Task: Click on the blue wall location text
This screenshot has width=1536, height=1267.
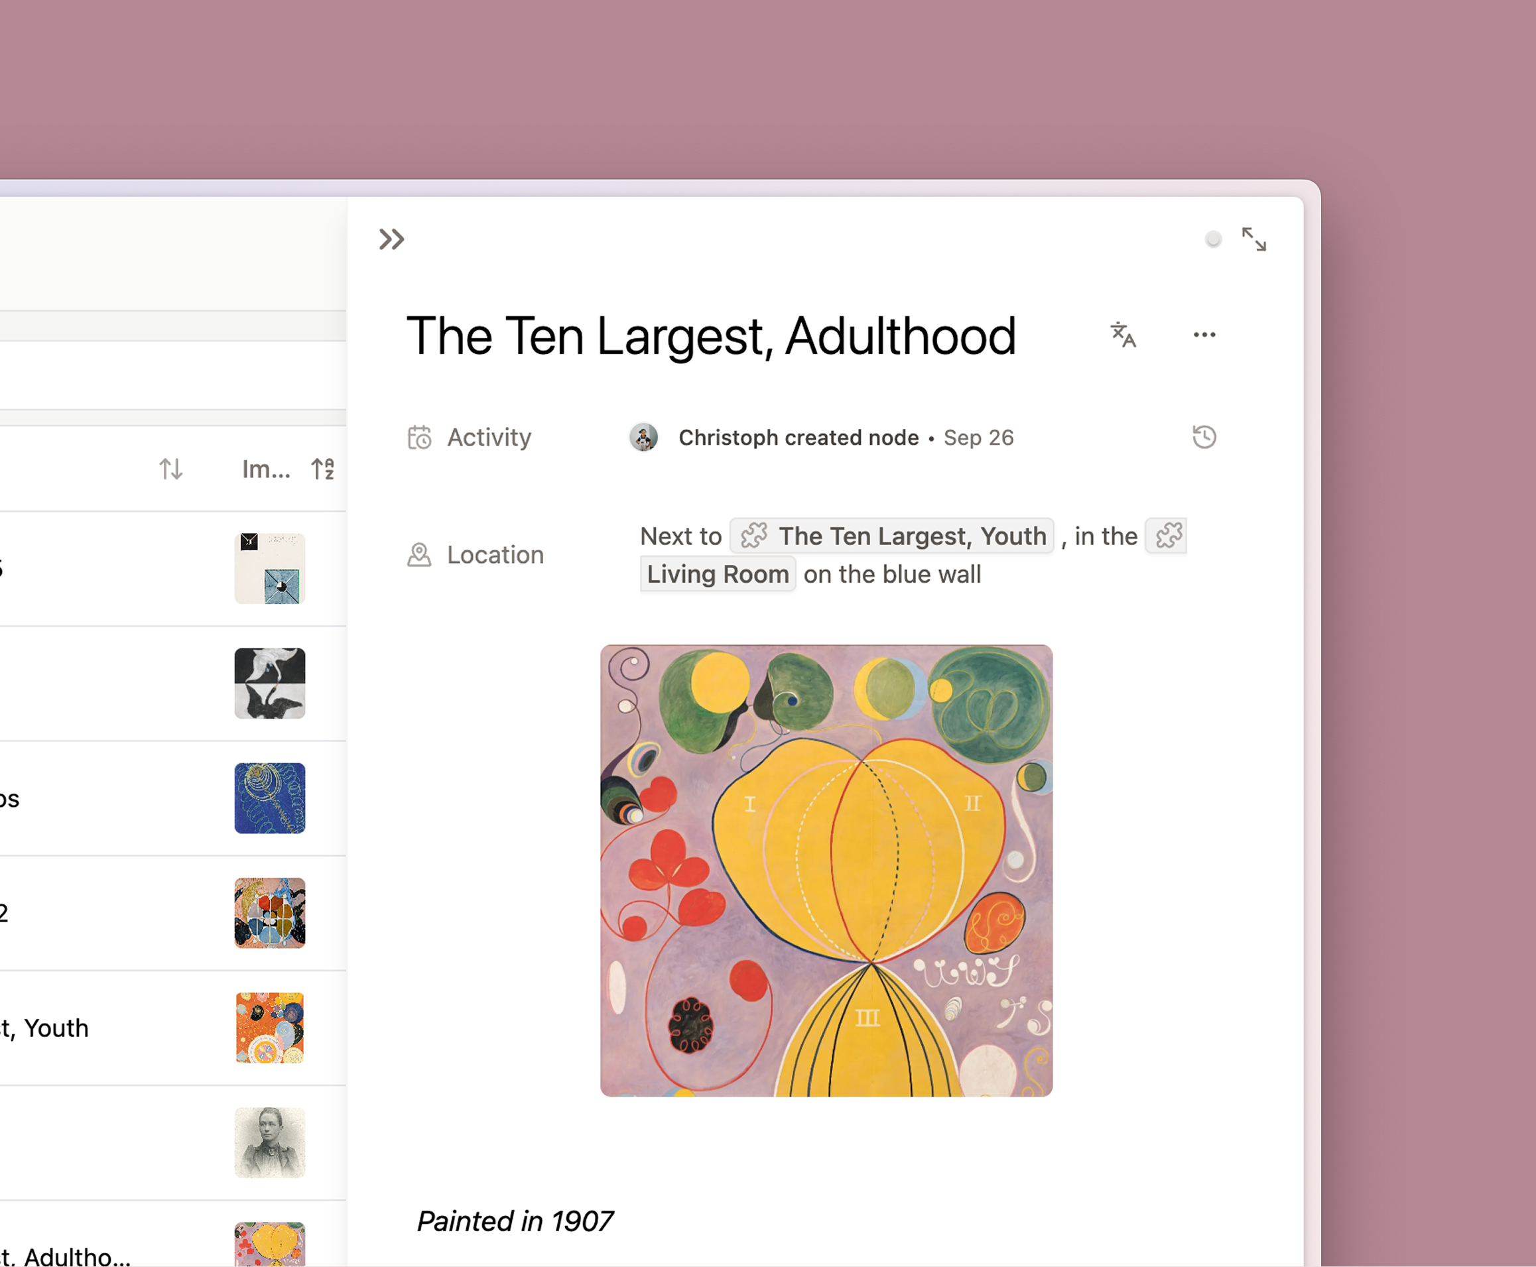Action: click(x=892, y=574)
